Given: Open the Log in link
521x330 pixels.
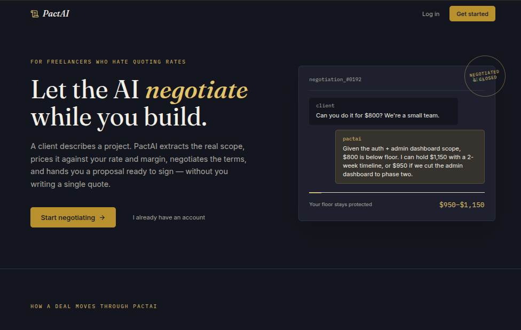Looking at the screenshot, I should click(431, 14).
